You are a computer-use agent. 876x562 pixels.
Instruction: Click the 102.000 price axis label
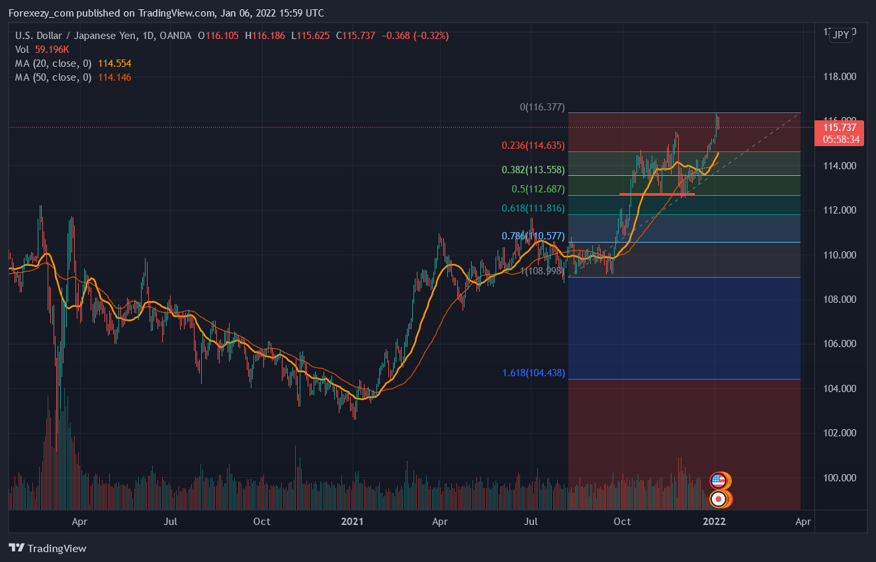(840, 433)
